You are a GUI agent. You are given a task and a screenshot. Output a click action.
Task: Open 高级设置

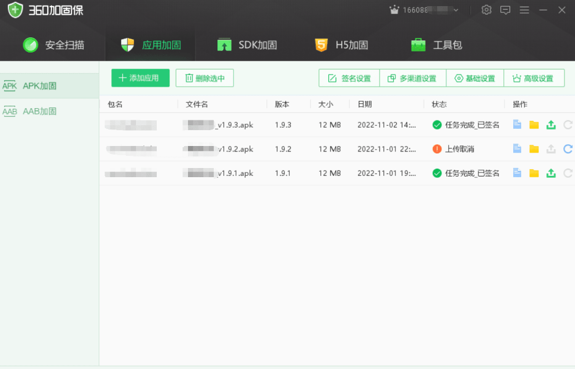click(x=534, y=78)
